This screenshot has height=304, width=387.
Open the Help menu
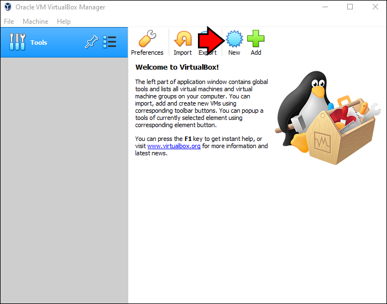[x=64, y=22]
